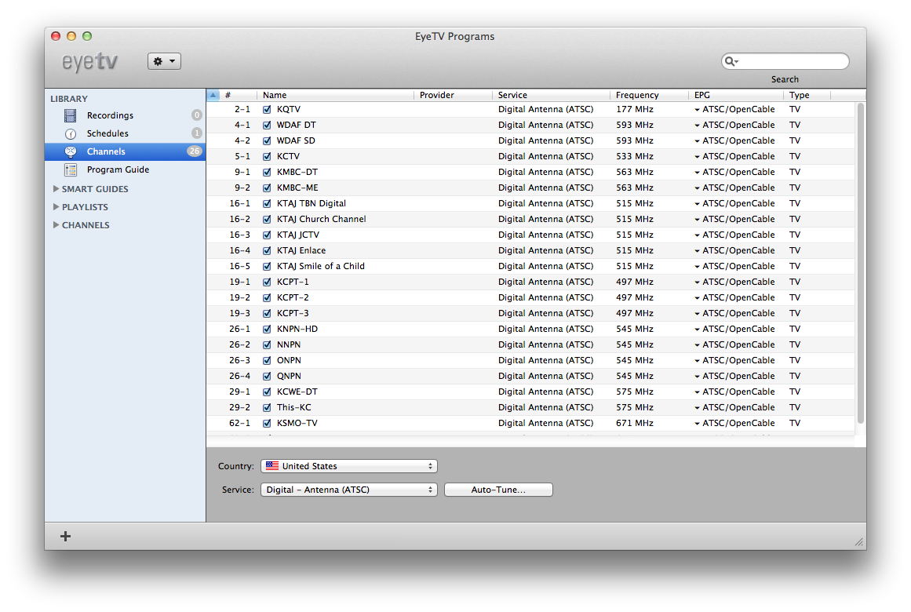Click the magnifying glass search icon
This screenshot has width=911, height=612.
pyautogui.click(x=731, y=61)
